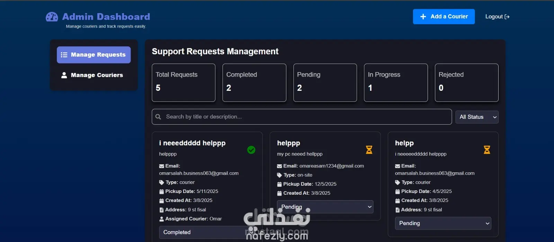The width and height of the screenshot is (554, 242).
Task: Select the Pending stat card
Action: coord(325,83)
